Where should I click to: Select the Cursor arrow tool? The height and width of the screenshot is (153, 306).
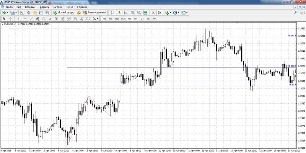click(5, 19)
